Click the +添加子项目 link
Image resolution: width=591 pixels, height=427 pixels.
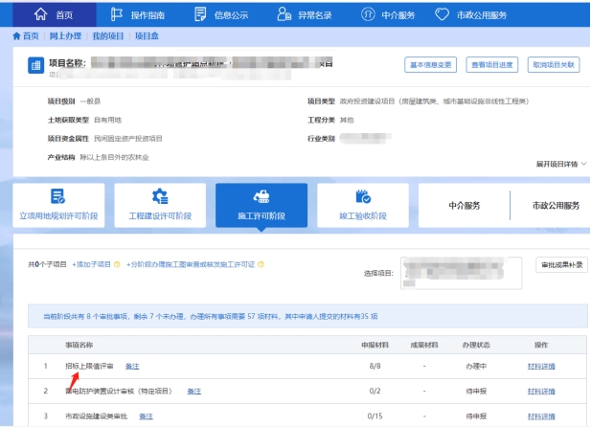pyautogui.click(x=91, y=264)
